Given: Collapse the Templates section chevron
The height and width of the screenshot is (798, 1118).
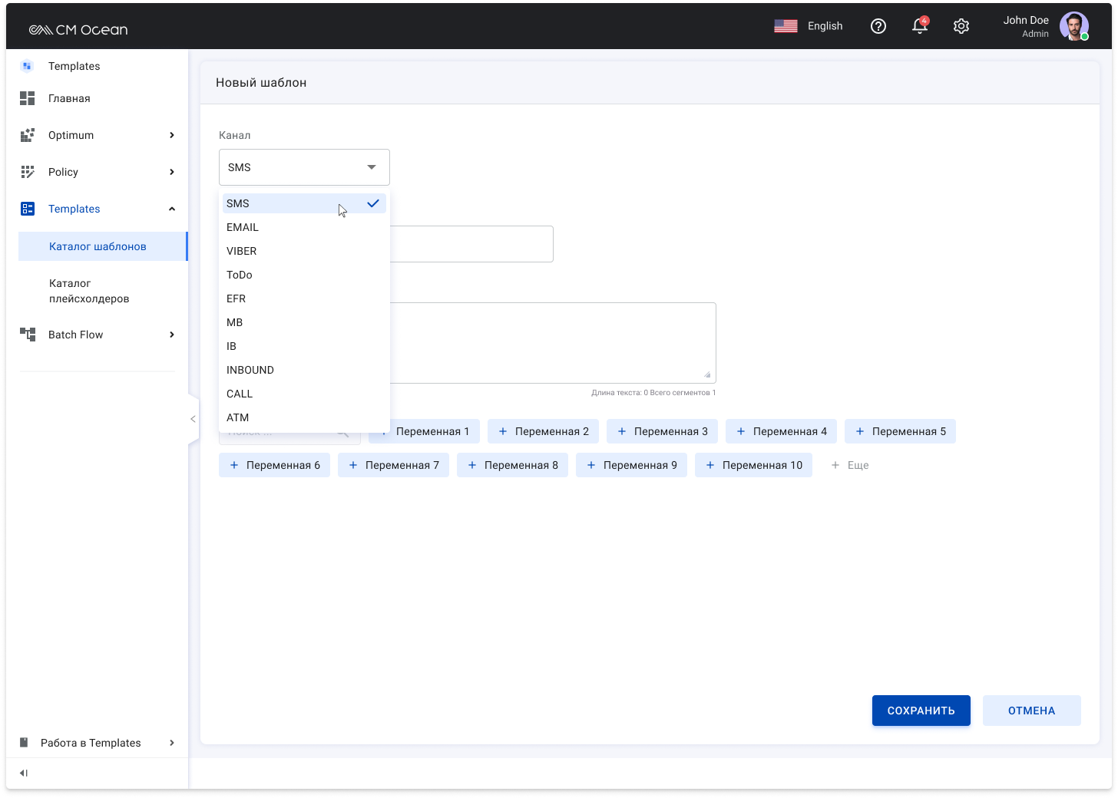Looking at the screenshot, I should point(172,209).
